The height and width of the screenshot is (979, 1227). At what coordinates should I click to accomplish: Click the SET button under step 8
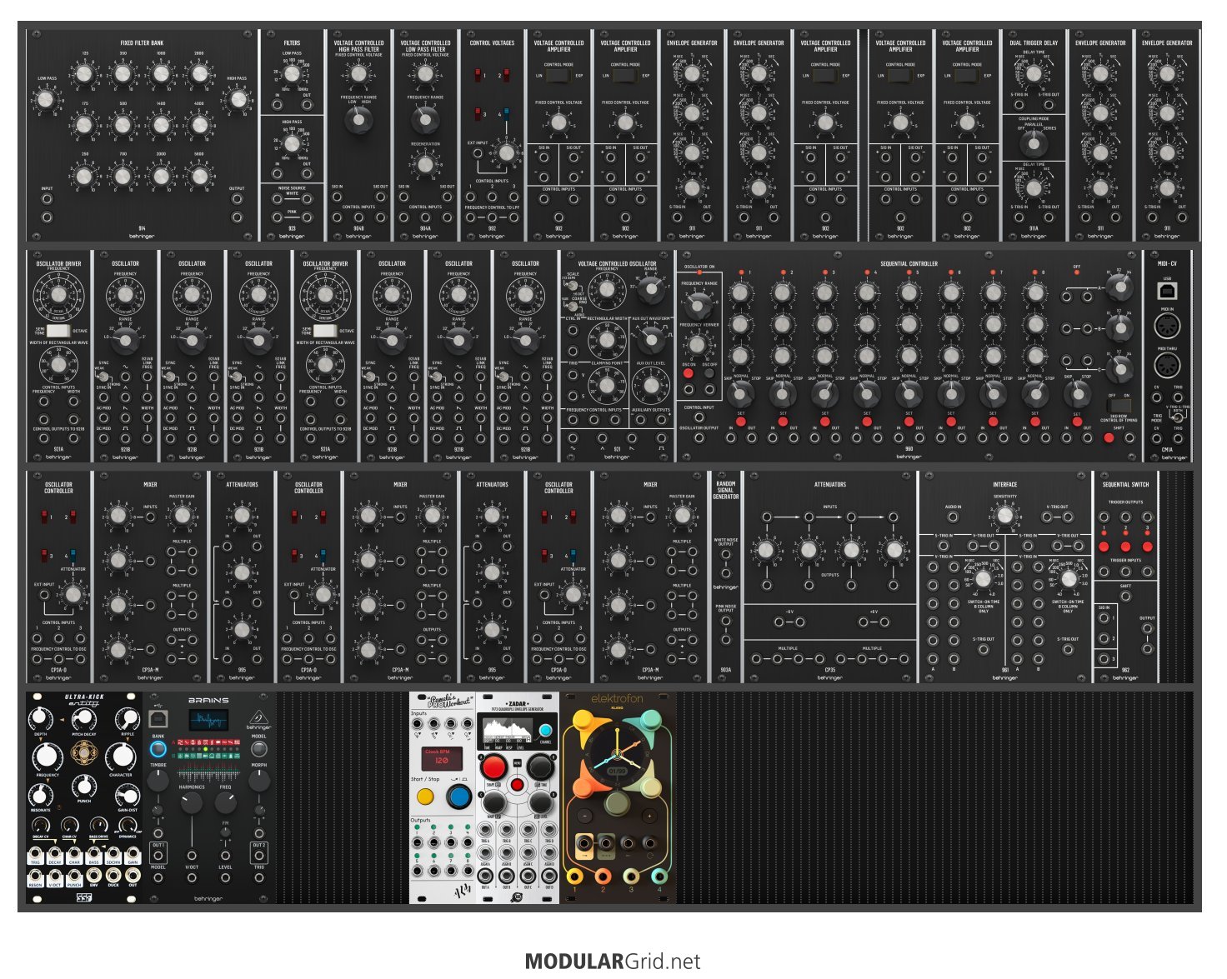1034,422
